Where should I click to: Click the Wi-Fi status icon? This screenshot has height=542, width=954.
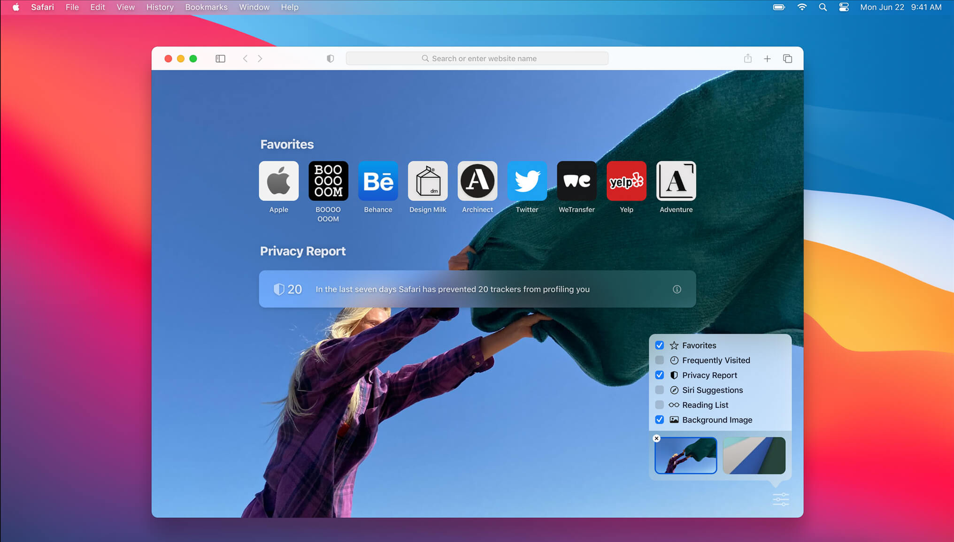(x=802, y=7)
